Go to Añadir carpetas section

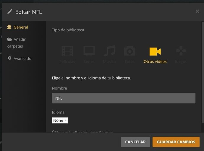pos(16,43)
